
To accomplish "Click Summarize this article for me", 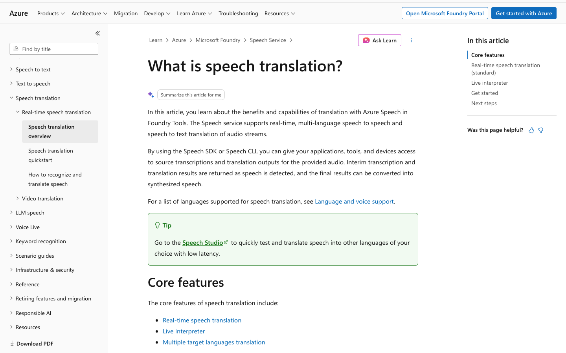I will point(191,95).
